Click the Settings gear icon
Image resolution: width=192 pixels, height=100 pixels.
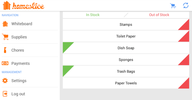[x=5, y=81]
